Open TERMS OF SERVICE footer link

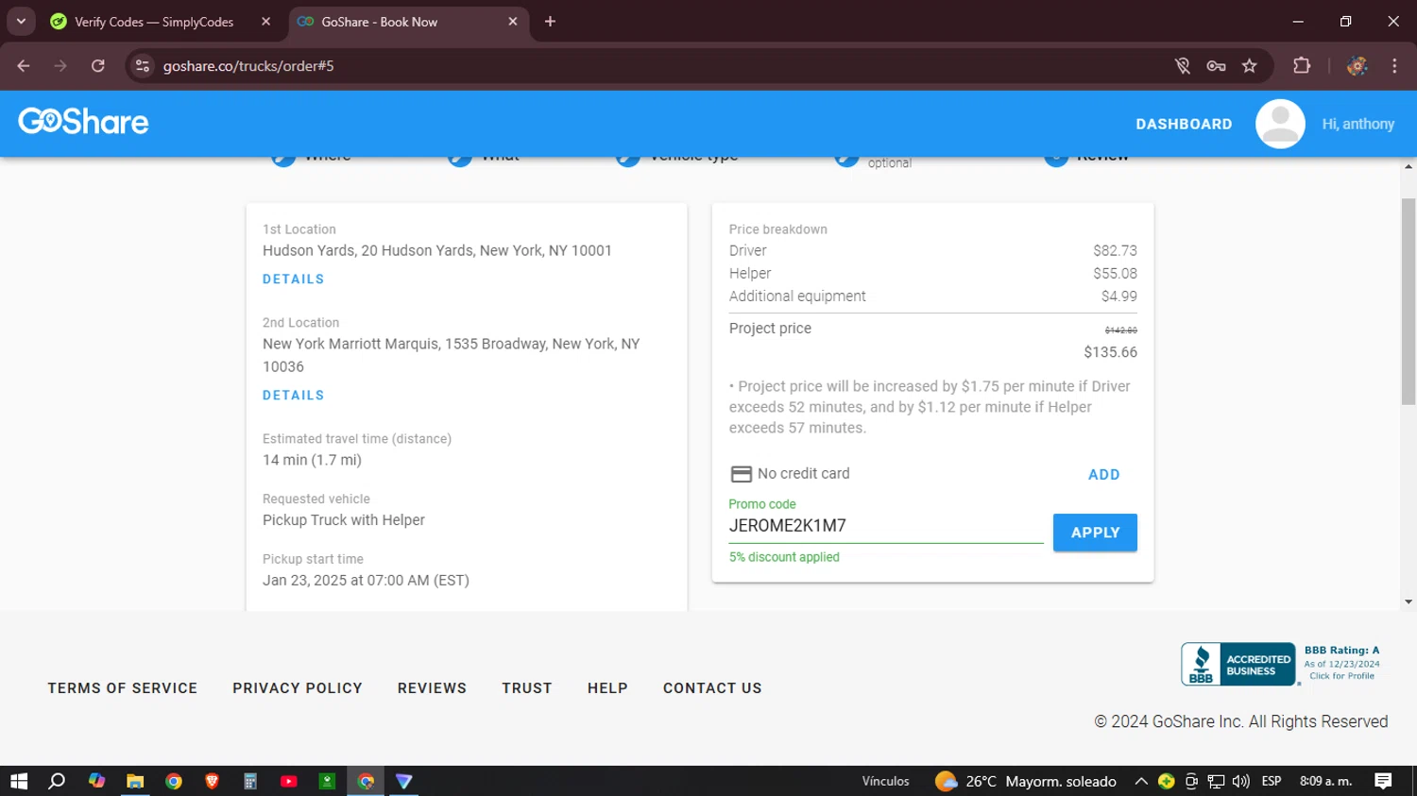pos(123,688)
